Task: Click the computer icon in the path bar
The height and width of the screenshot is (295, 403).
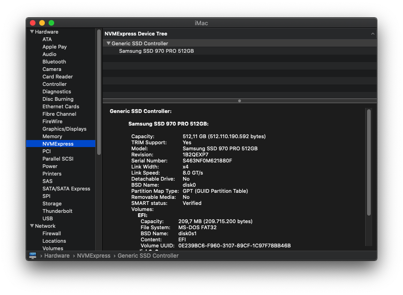Action: click(33, 256)
